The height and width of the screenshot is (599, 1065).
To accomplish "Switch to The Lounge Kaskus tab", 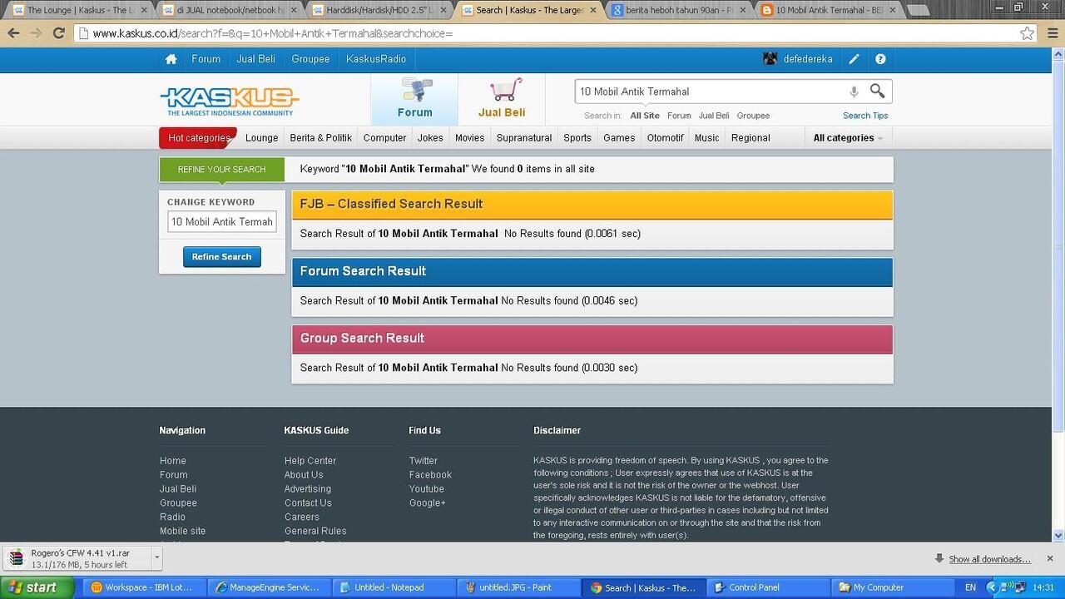I will pos(80,10).
